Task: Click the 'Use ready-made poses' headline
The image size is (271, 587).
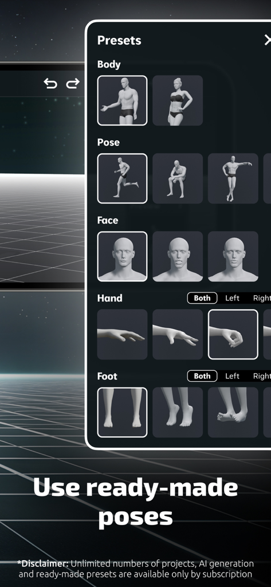Action: tap(135, 502)
